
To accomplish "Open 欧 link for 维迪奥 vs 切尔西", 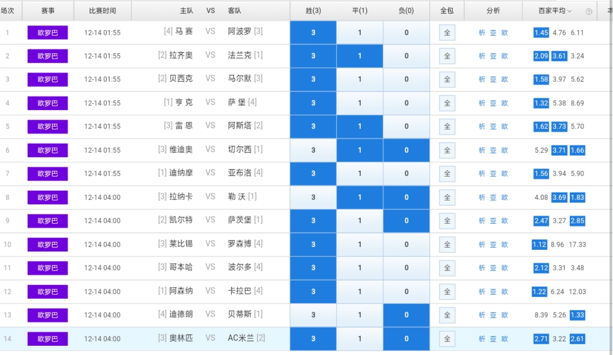I will (x=504, y=151).
